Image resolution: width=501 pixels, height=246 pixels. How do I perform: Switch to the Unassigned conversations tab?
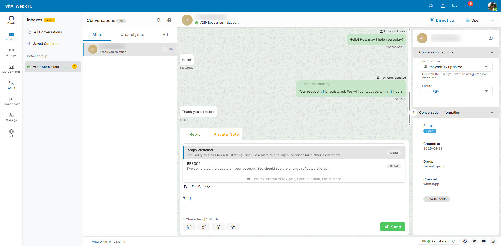click(132, 35)
